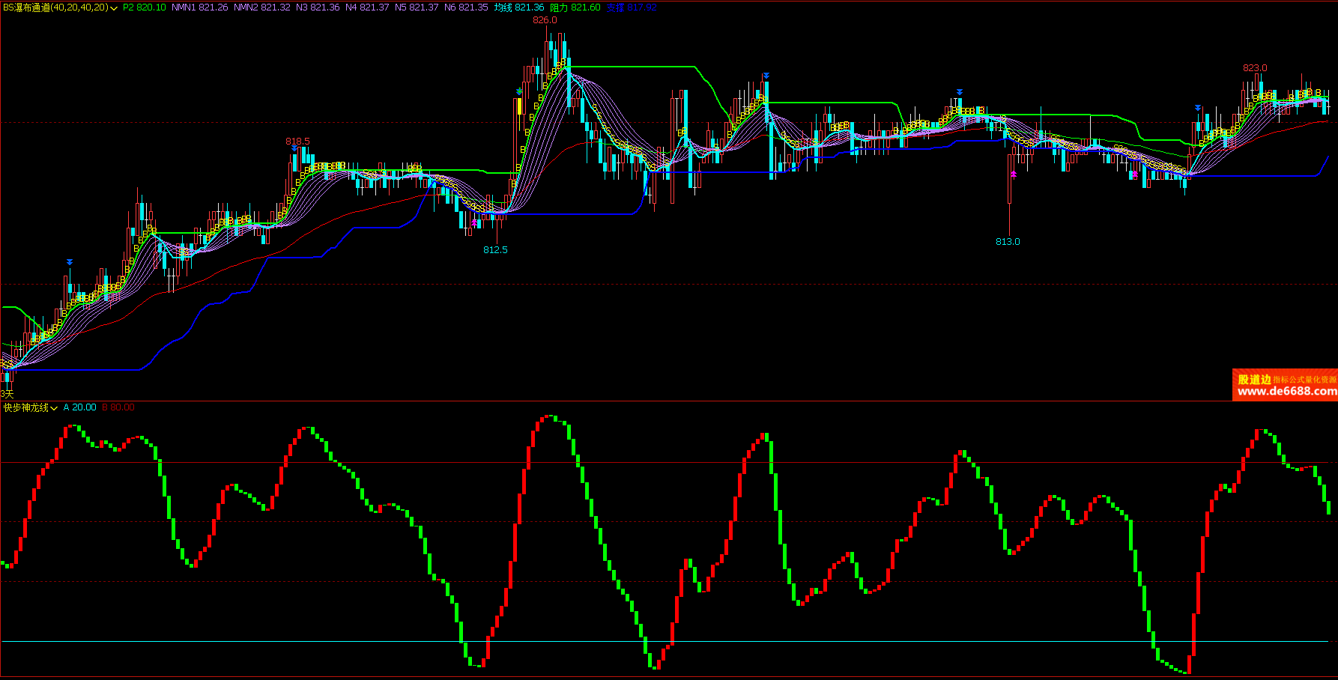
Task: Open the www.de6688.com link
Action: tap(1286, 391)
